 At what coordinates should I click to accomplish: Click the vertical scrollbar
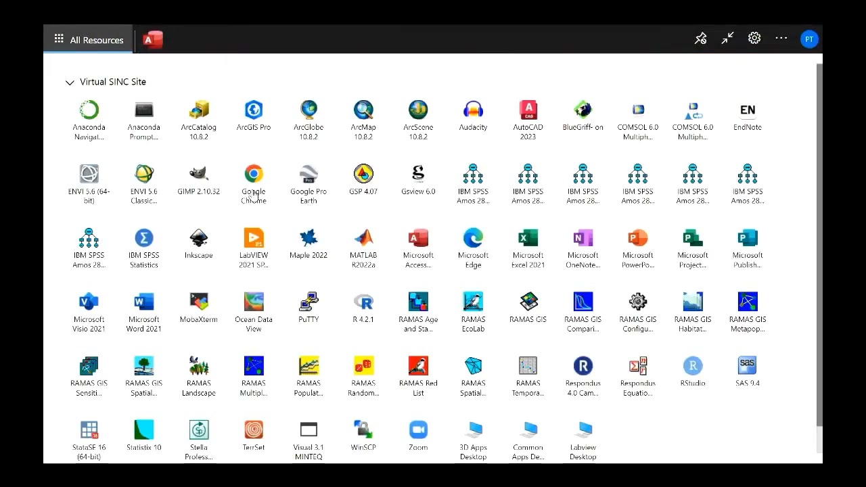tap(819, 245)
